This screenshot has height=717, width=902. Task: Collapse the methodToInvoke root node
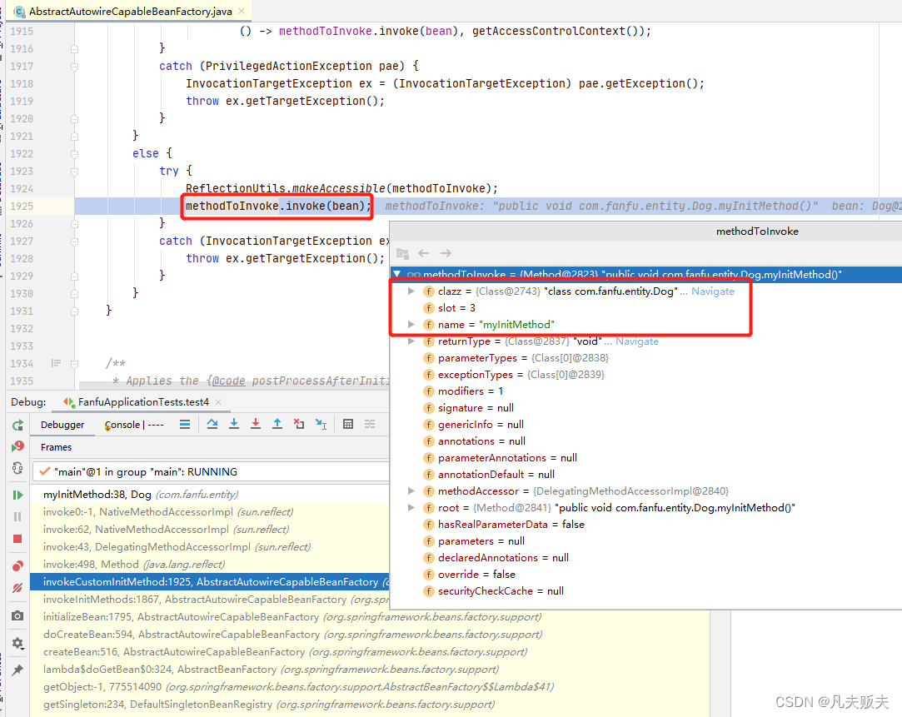pyautogui.click(x=397, y=274)
